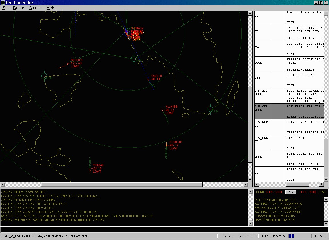Select the SNU UR26 BOLEV flight strip
This screenshot has height=240, width=329.
click(289, 33)
